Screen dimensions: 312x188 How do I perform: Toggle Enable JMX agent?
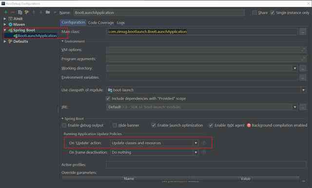click(x=211, y=125)
